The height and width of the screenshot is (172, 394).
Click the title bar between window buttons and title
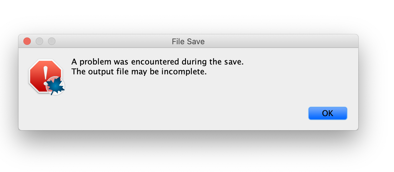coord(113,41)
